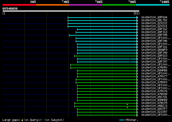The image size is (172, 122).
Task: Click the orange ~40% legend segment
Action: (53, 5)
